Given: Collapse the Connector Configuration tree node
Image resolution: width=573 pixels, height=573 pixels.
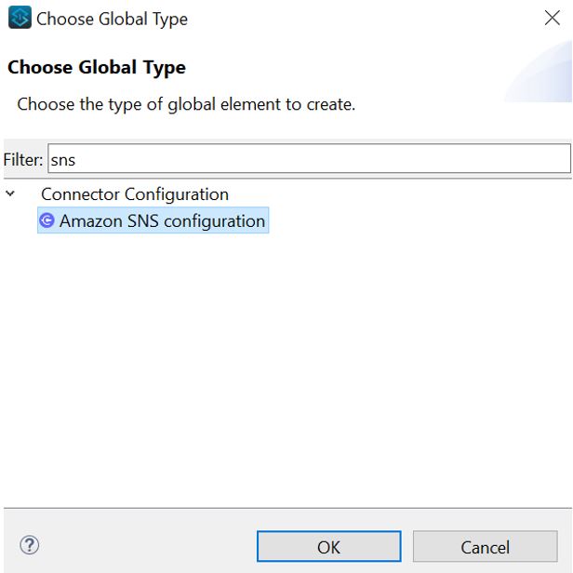Looking at the screenshot, I should (11, 194).
